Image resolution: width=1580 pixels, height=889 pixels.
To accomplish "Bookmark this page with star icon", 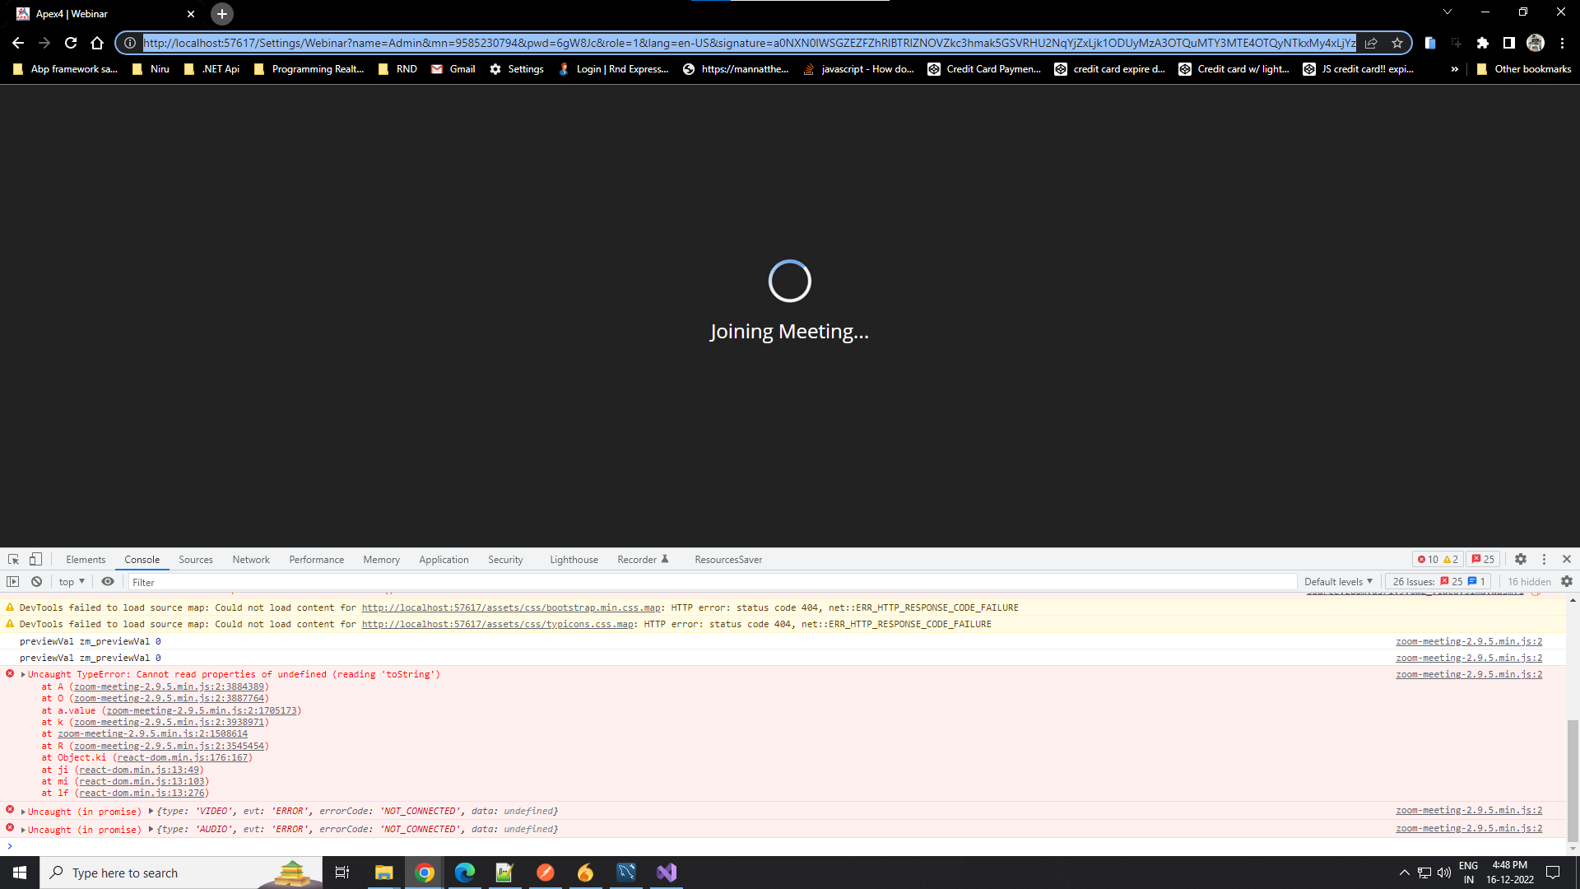I will tap(1397, 43).
